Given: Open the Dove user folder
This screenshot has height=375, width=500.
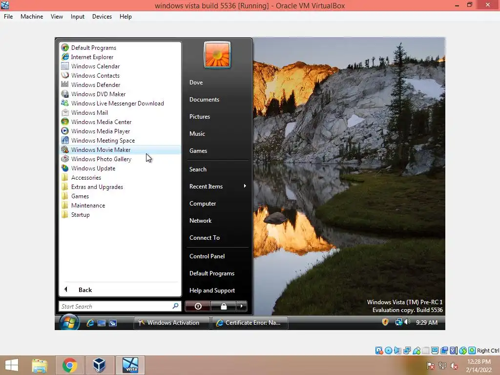Looking at the screenshot, I should tap(217, 82).
